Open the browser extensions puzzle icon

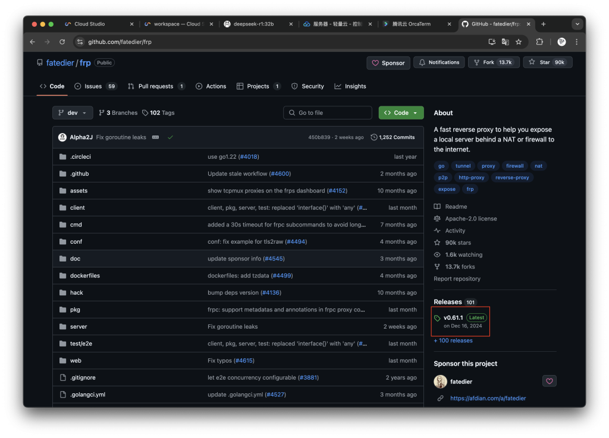pos(539,42)
